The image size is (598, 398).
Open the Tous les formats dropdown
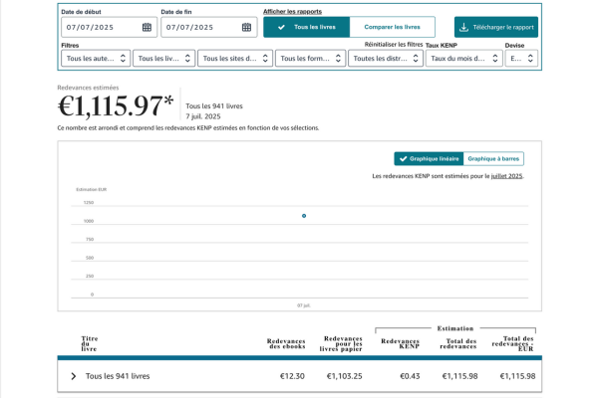coord(309,59)
